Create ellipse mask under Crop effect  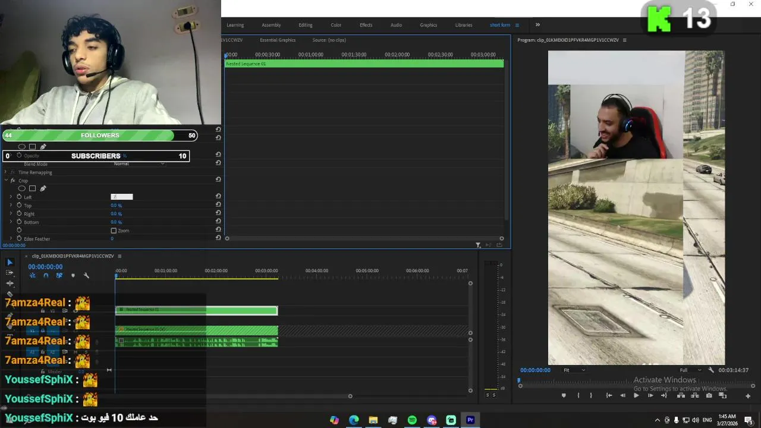[21, 188]
